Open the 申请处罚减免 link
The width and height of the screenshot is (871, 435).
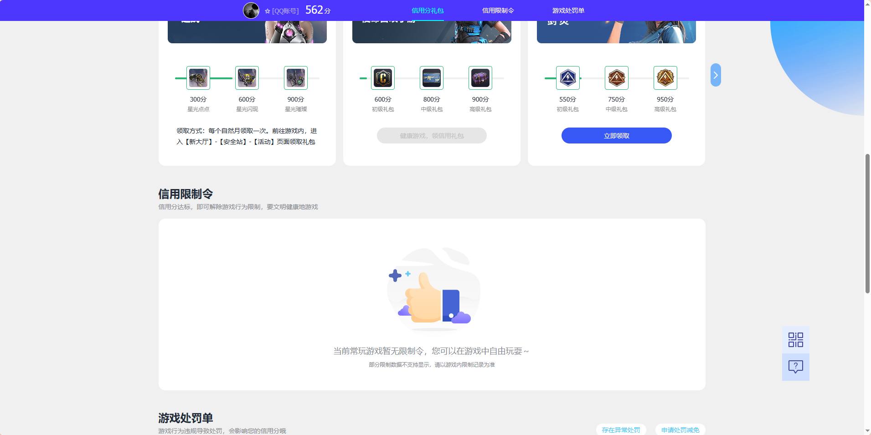680,430
